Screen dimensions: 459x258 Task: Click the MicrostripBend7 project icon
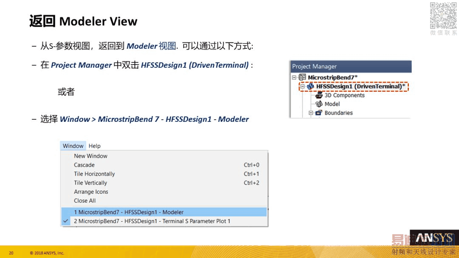pos(302,77)
